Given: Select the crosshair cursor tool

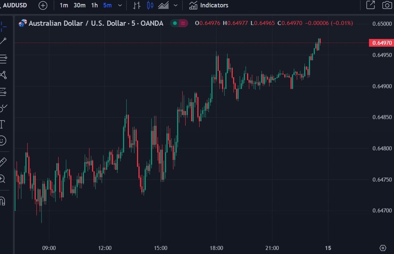Looking at the screenshot, I should click(x=4, y=26).
